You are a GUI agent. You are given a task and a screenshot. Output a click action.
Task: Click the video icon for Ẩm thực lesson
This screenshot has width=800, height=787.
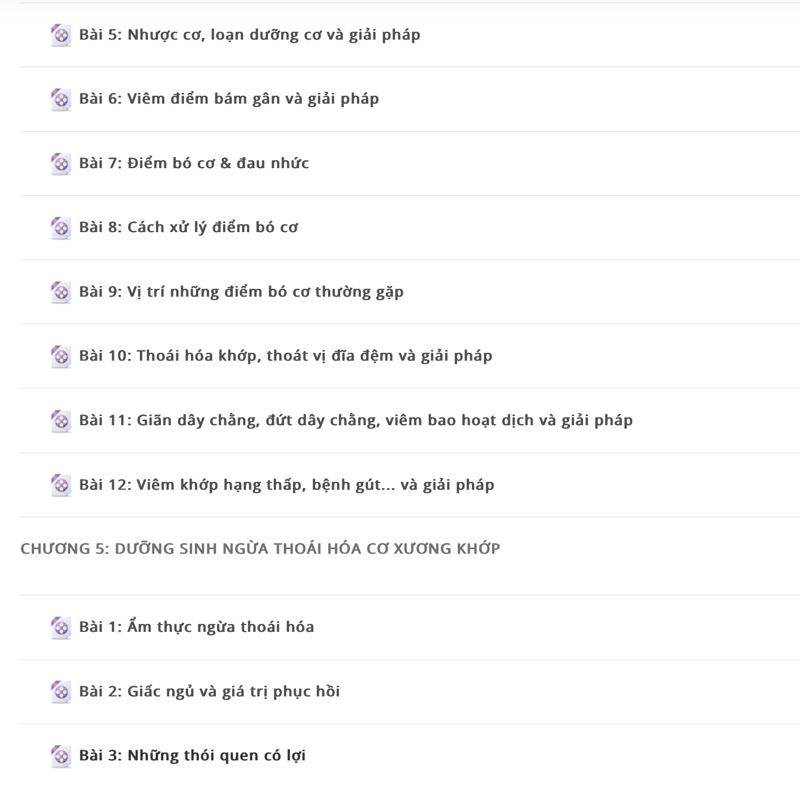tap(61, 628)
